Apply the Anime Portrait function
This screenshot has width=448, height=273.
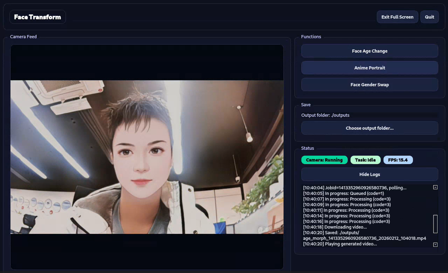tap(369, 68)
